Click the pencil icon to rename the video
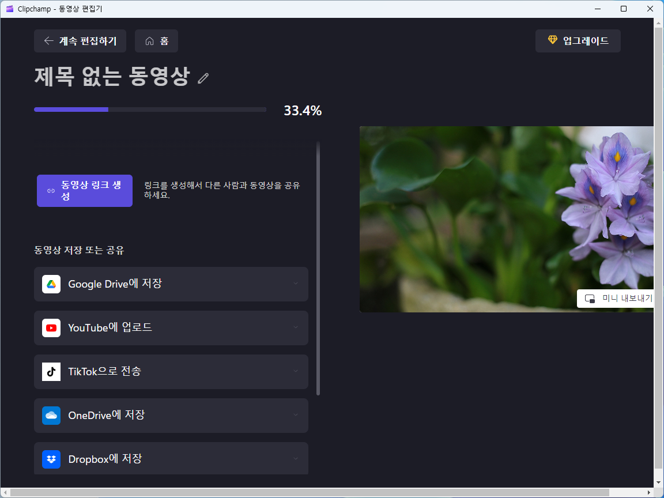The height and width of the screenshot is (498, 664). click(203, 78)
